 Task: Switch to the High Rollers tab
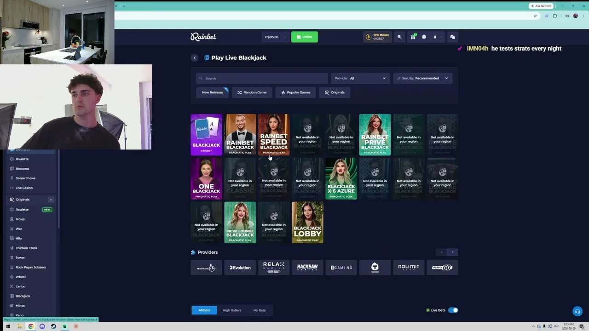232,310
